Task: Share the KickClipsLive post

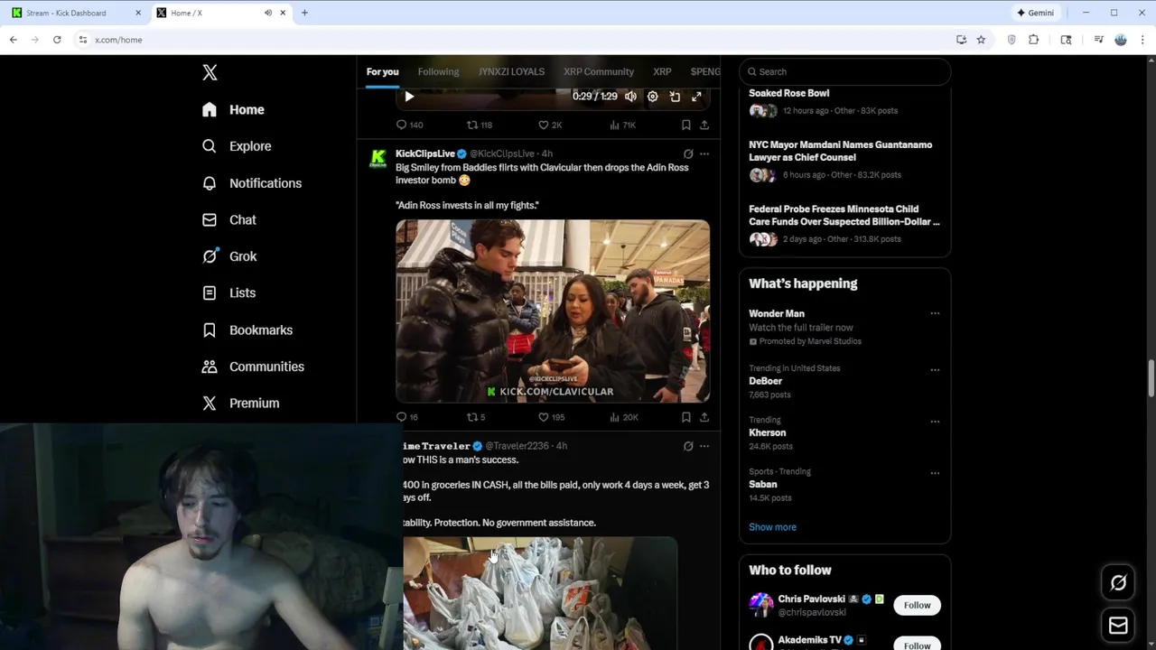Action: [x=704, y=417]
